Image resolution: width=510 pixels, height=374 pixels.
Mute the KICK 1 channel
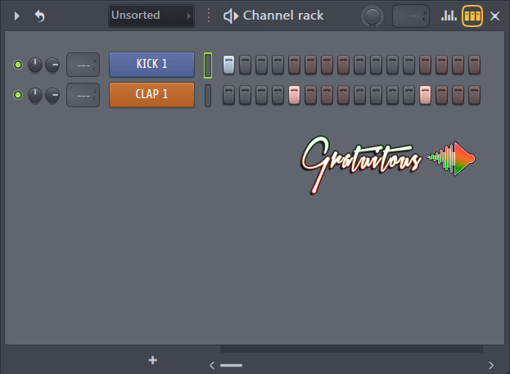(x=18, y=65)
